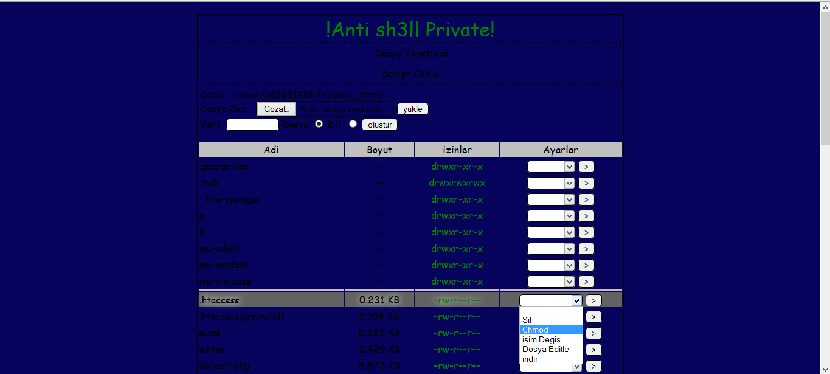Image resolution: width=830 pixels, height=374 pixels.
Task: Choose indir from the open dropdown
Action: pyautogui.click(x=551, y=359)
